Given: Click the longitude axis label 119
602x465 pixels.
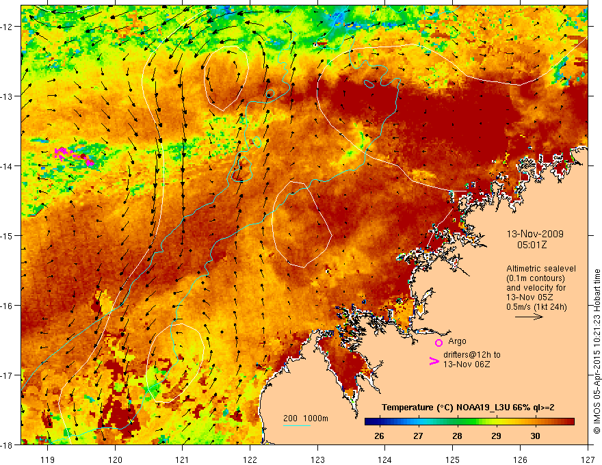Looking at the screenshot, I should (48, 460).
